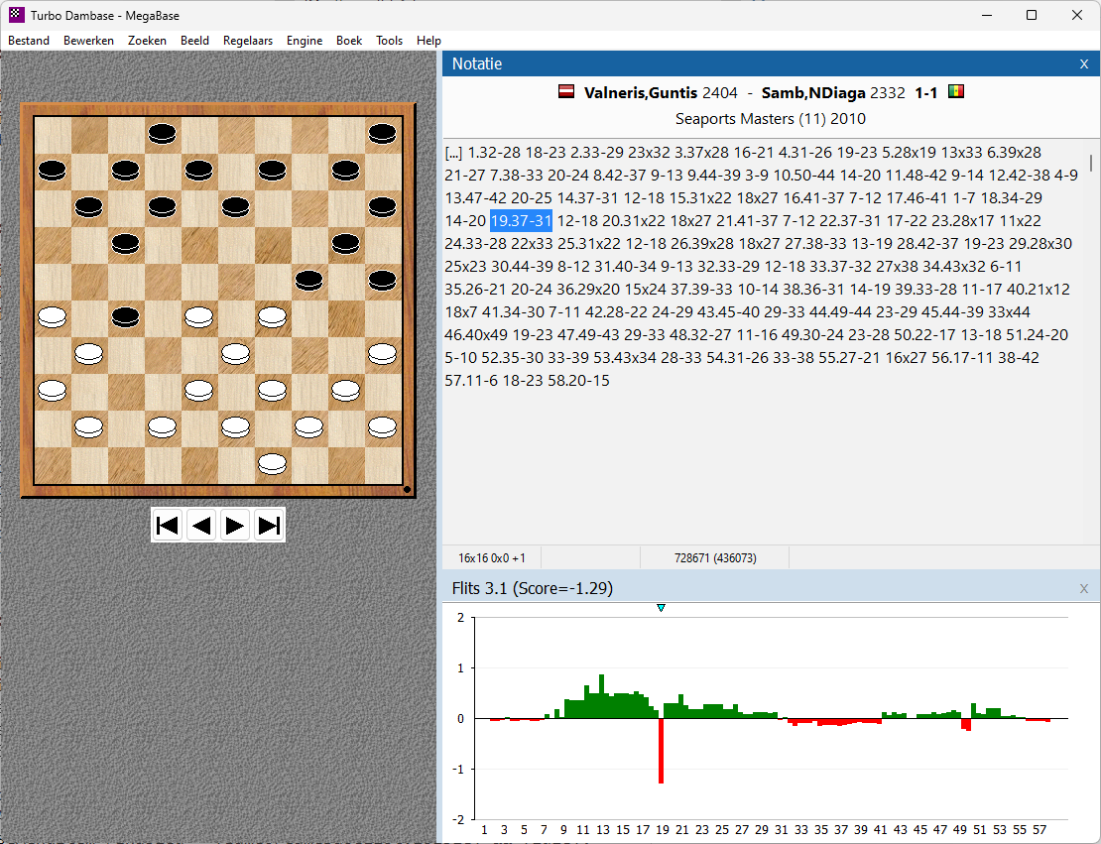Click the notation panel scrollbar
This screenshot has height=844, width=1101.
[x=1090, y=163]
